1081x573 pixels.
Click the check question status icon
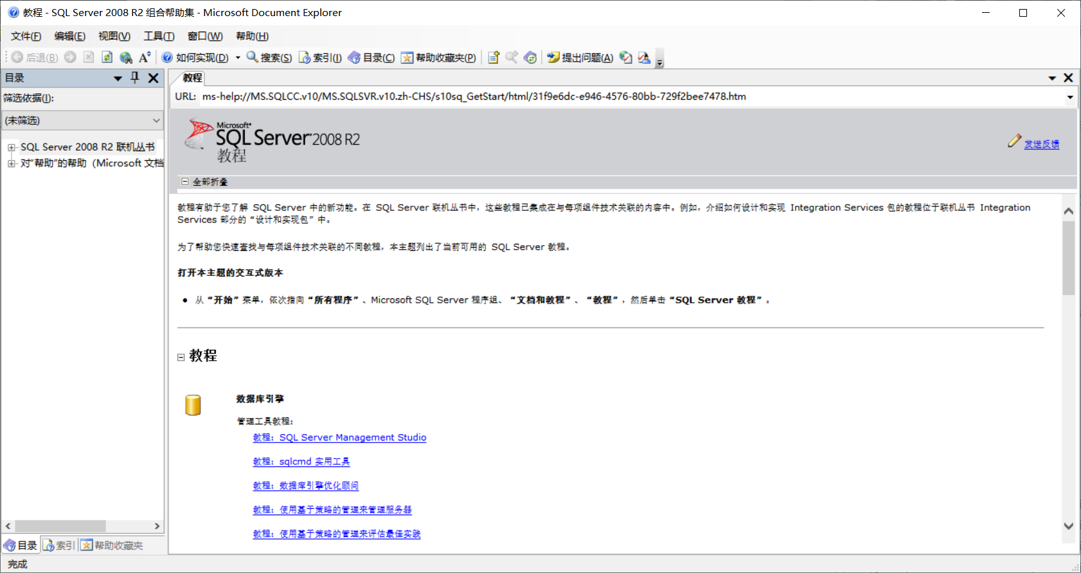pyautogui.click(x=626, y=57)
